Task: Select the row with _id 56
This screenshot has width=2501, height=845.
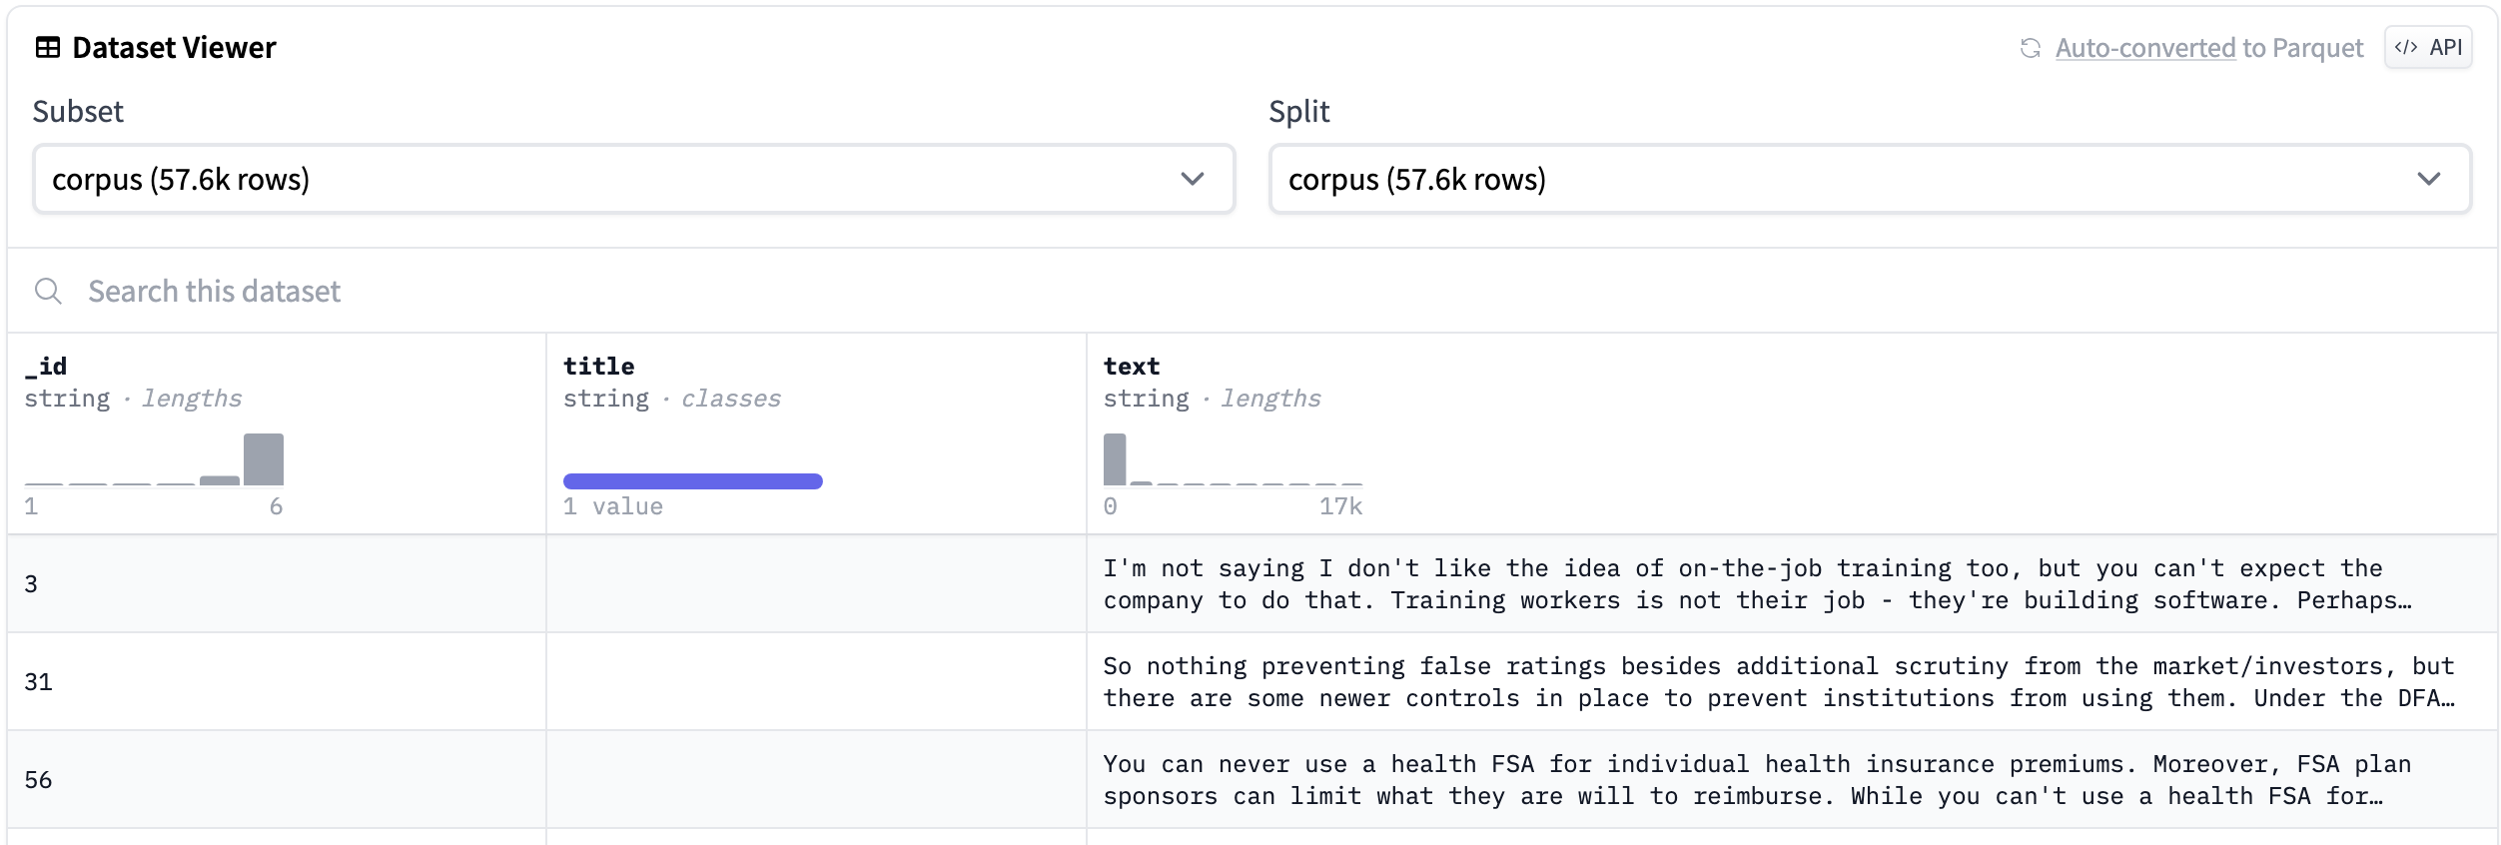Action: [38, 780]
